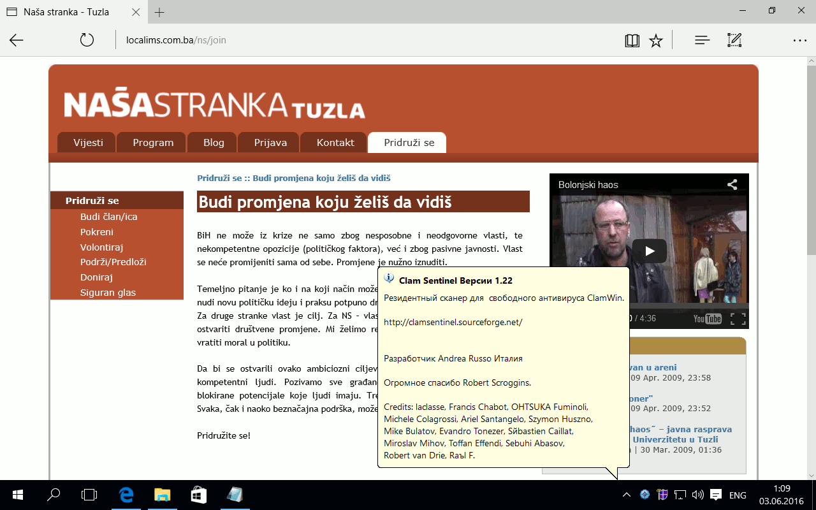Open Reading view book icon
The width and height of the screenshot is (816, 510).
click(x=632, y=41)
